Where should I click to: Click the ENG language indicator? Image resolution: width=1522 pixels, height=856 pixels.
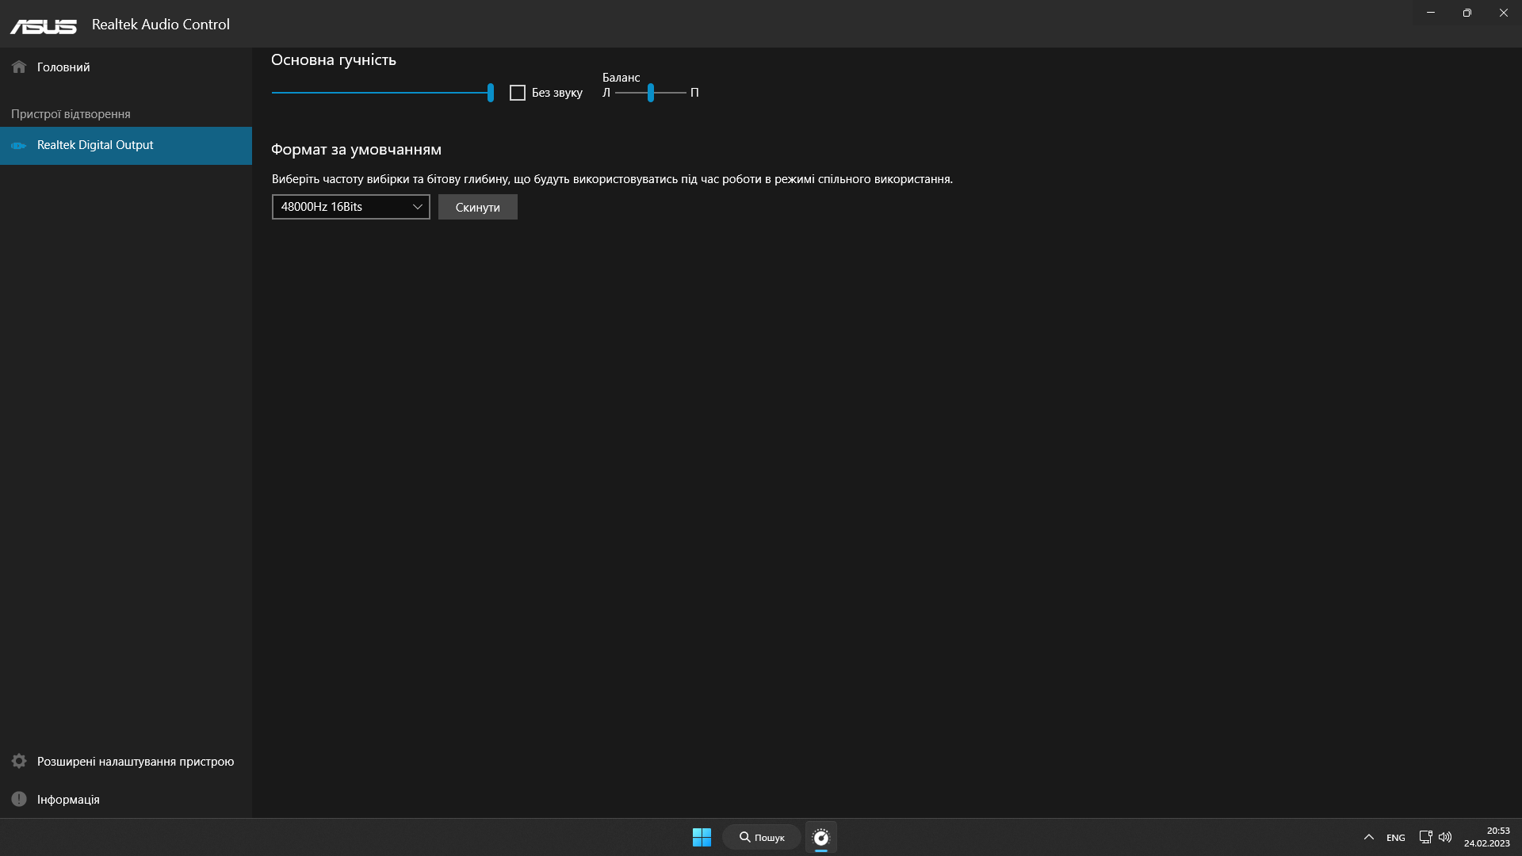1396,838
